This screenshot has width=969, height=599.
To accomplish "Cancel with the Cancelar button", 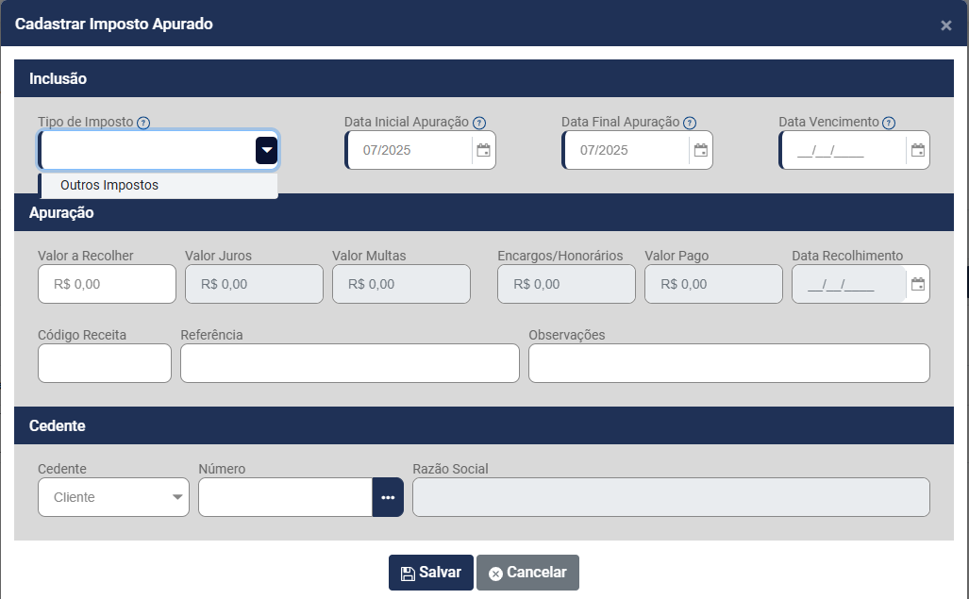I will tap(527, 573).
